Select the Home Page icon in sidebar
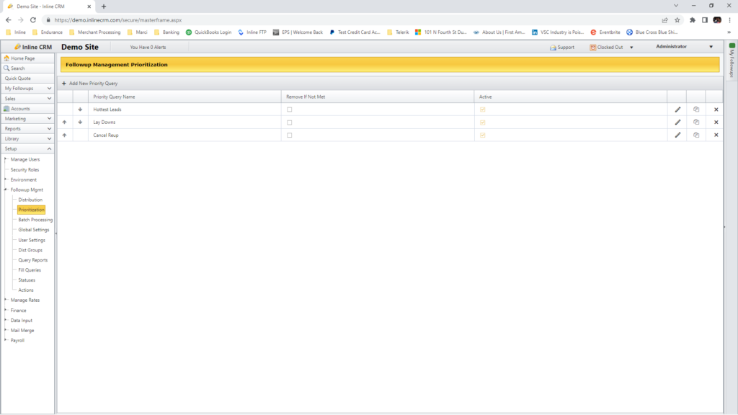The height and width of the screenshot is (415, 738). pyautogui.click(x=7, y=58)
